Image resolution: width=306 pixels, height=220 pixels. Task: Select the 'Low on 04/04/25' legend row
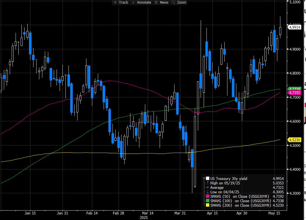[225, 192]
